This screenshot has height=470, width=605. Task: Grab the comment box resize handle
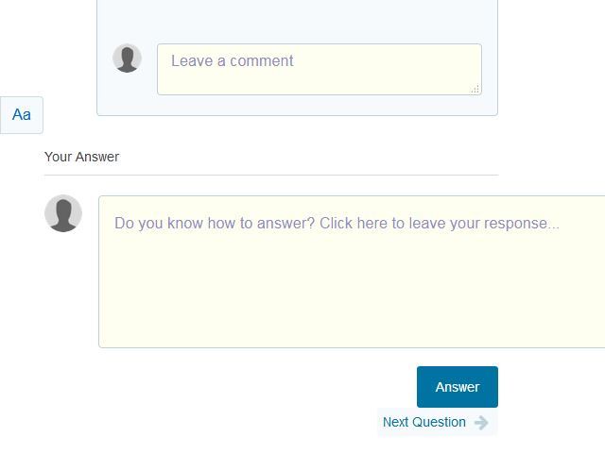(x=475, y=89)
